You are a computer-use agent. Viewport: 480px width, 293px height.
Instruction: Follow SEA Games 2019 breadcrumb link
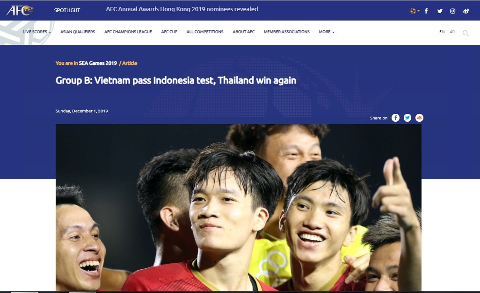(98, 63)
